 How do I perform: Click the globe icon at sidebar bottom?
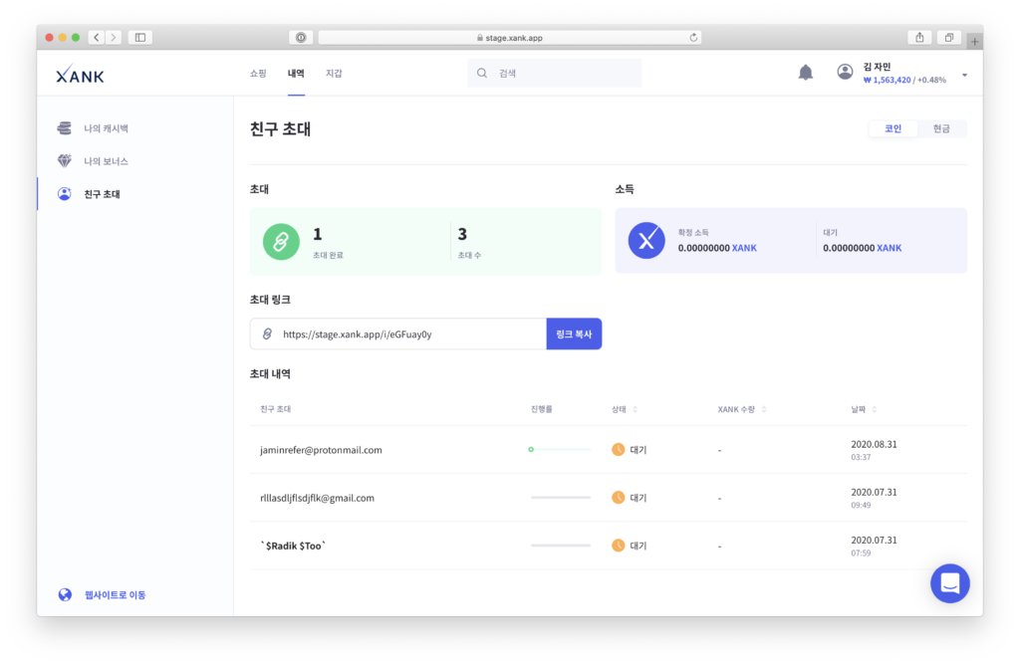[65, 594]
